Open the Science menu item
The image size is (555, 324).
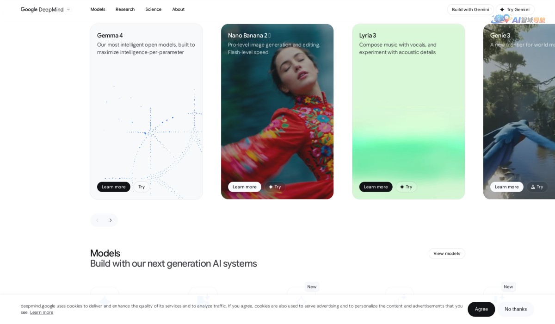click(153, 9)
